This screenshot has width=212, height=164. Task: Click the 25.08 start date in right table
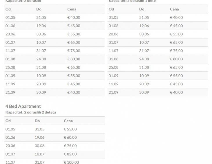[113, 68]
